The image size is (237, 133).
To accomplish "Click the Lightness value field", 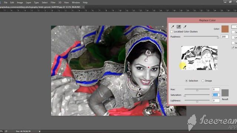I will (216, 100).
